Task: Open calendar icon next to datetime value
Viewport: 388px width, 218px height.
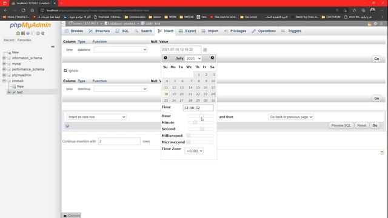Action: click(x=205, y=50)
